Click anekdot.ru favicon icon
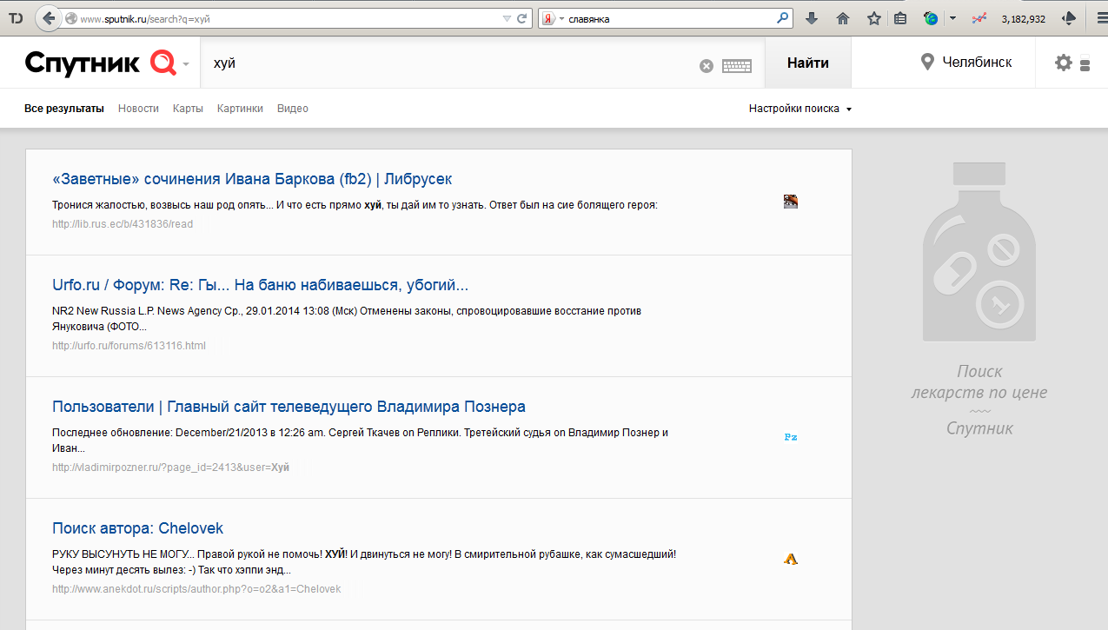 pos(791,559)
